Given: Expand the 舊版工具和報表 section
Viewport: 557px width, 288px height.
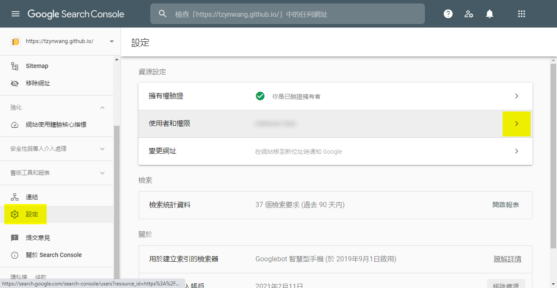Looking at the screenshot, I should 102,173.
